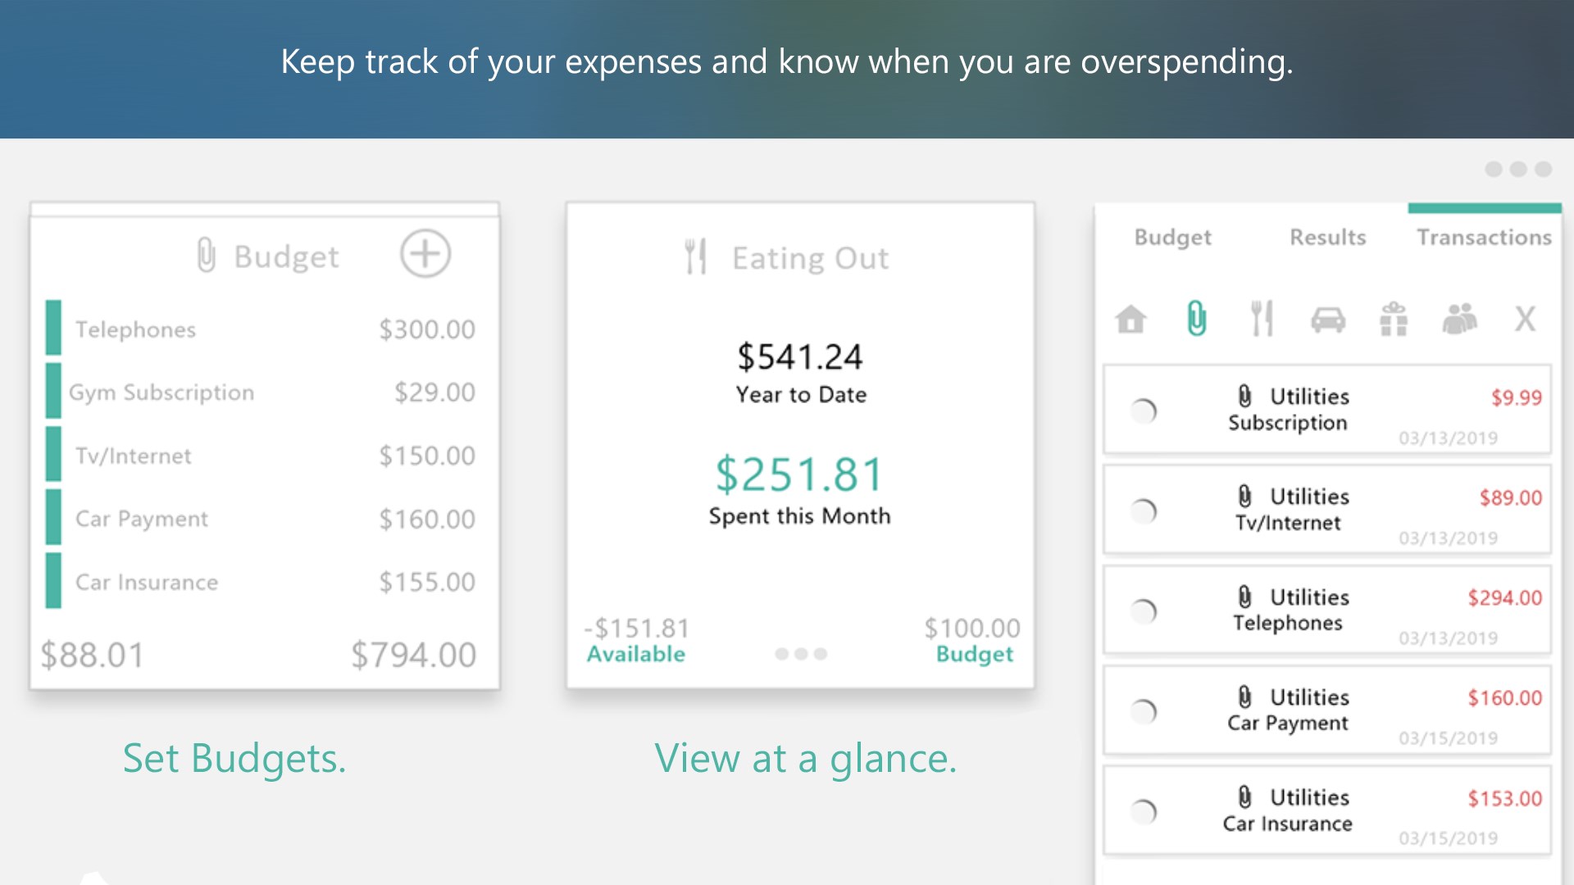Image resolution: width=1574 pixels, height=885 pixels.
Task: Select the home category filter icon
Action: [x=1131, y=319]
